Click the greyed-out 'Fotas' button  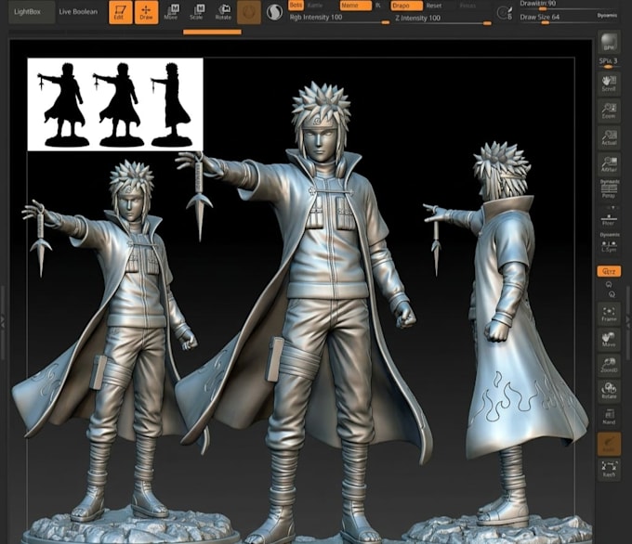(467, 6)
